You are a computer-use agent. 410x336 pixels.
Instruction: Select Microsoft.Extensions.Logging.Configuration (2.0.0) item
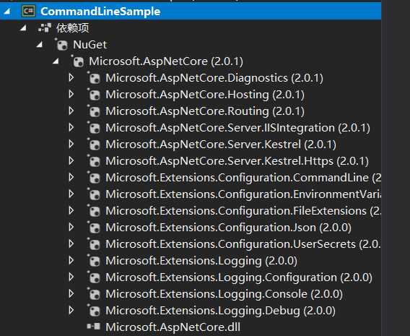click(239, 277)
